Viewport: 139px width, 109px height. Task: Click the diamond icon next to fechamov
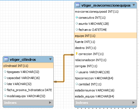(77, 29)
